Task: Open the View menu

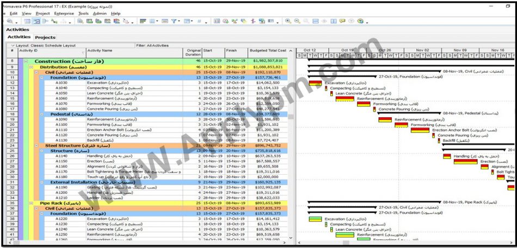Action: click(27, 14)
